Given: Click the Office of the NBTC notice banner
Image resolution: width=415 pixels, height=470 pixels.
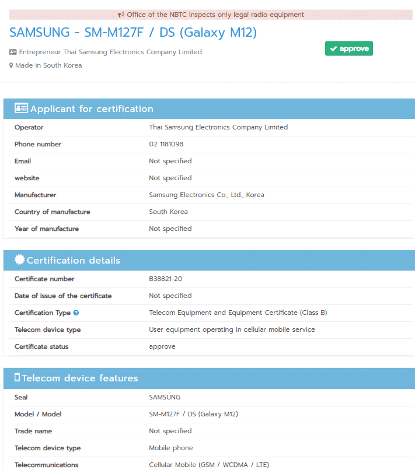Looking at the screenshot, I should pos(211,15).
